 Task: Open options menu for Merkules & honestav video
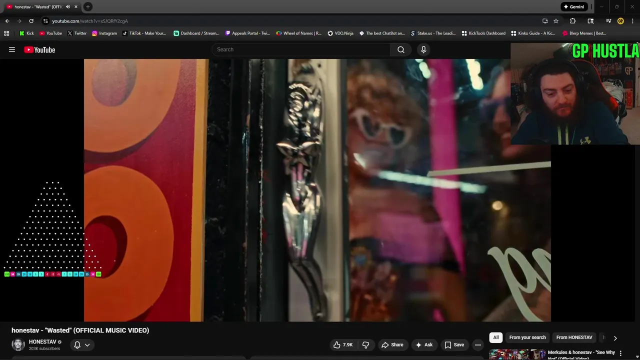click(x=621, y=353)
